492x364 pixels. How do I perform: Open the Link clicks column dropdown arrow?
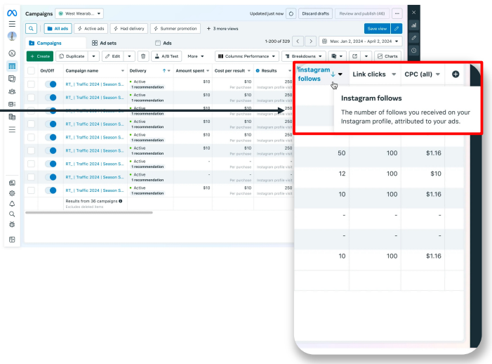[394, 74]
